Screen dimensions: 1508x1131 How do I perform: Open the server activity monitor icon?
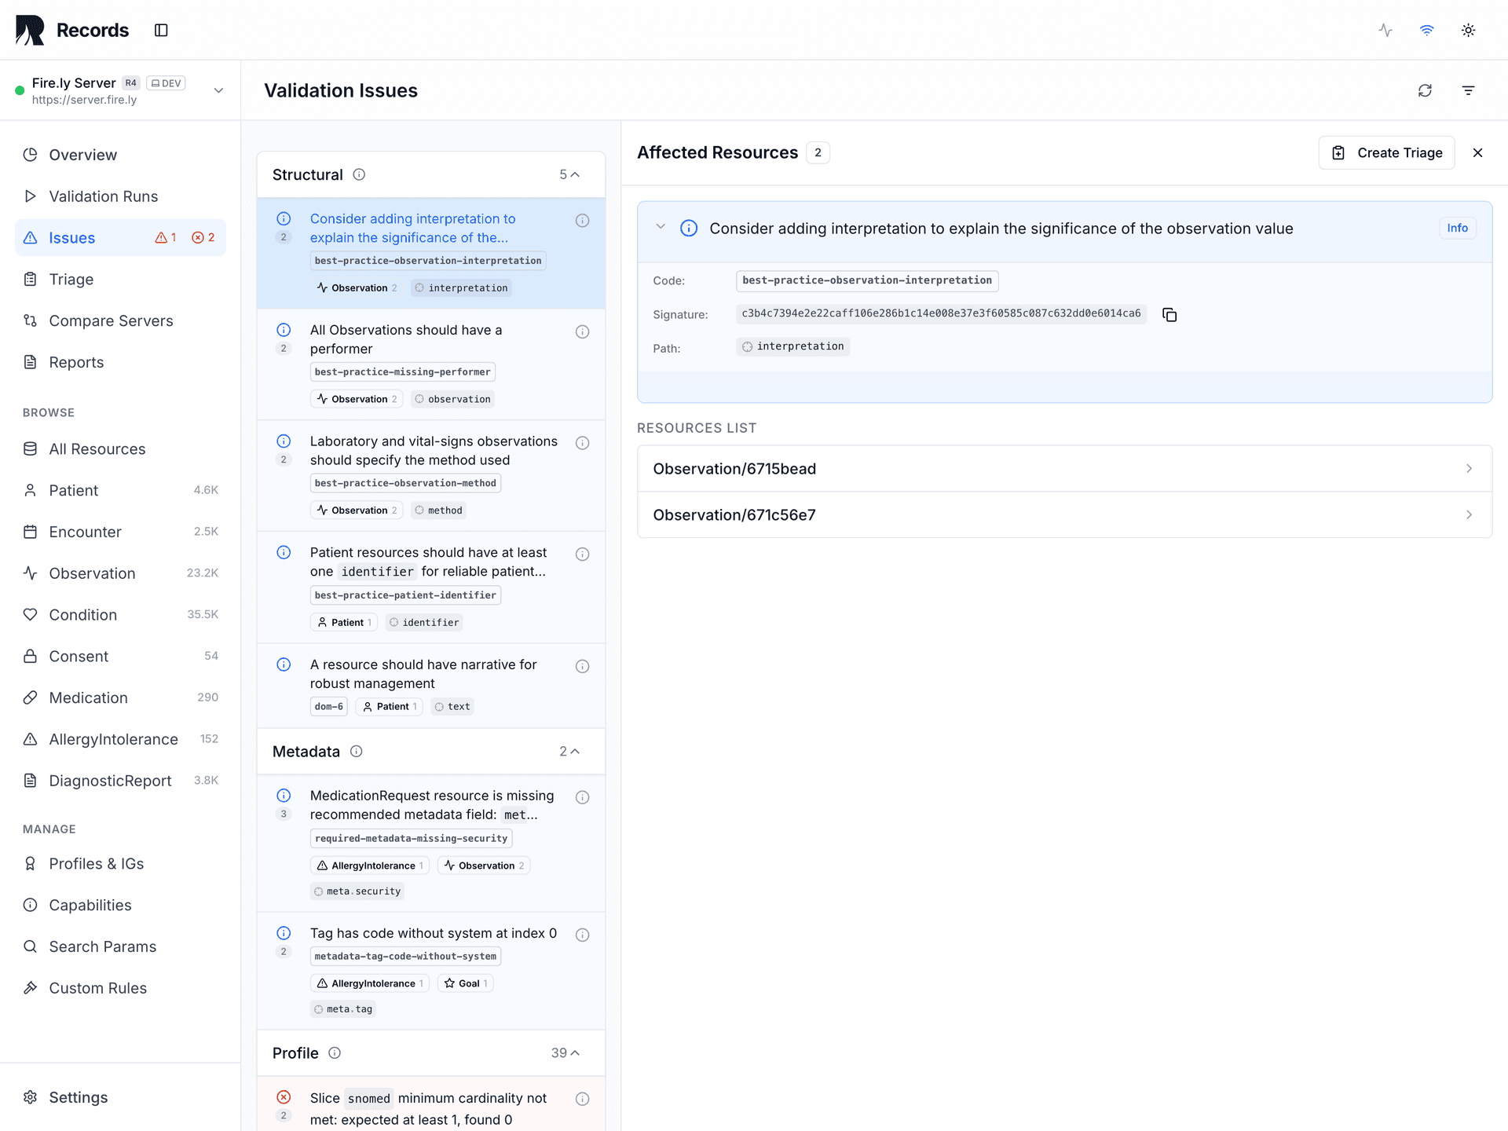[1385, 30]
